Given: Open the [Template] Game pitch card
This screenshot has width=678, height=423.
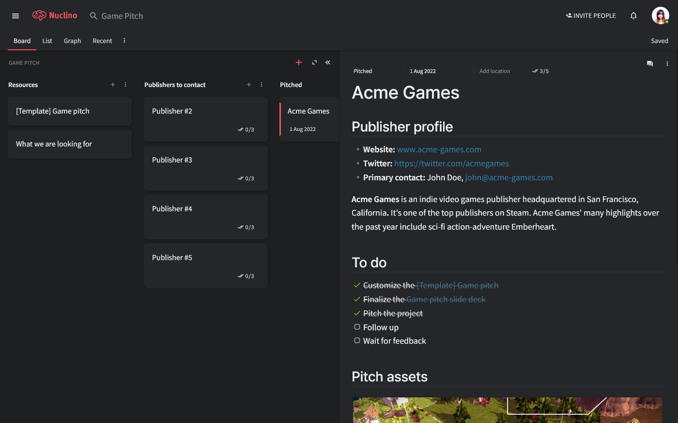Looking at the screenshot, I should [70, 111].
